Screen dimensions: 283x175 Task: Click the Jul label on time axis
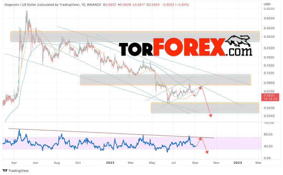173,163
